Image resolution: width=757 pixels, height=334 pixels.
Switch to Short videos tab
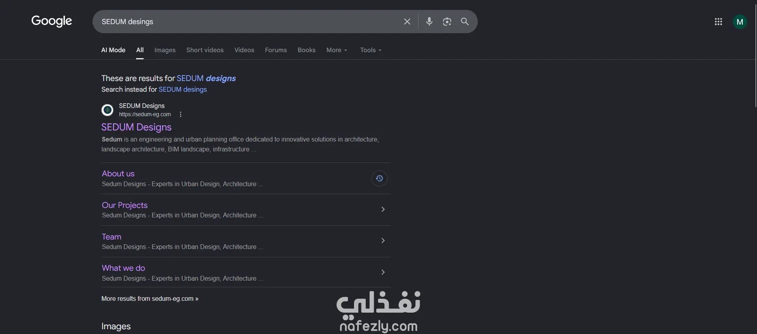click(x=205, y=50)
